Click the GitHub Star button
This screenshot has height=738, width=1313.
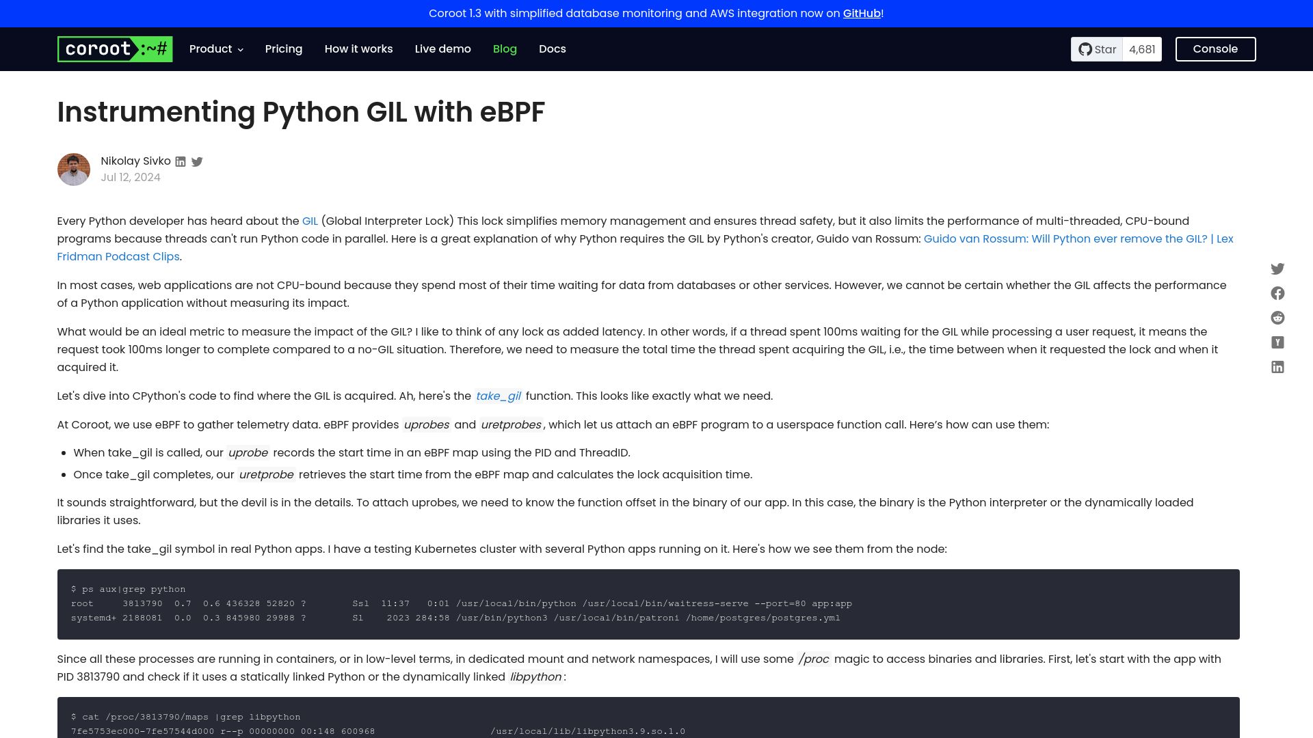(1097, 49)
